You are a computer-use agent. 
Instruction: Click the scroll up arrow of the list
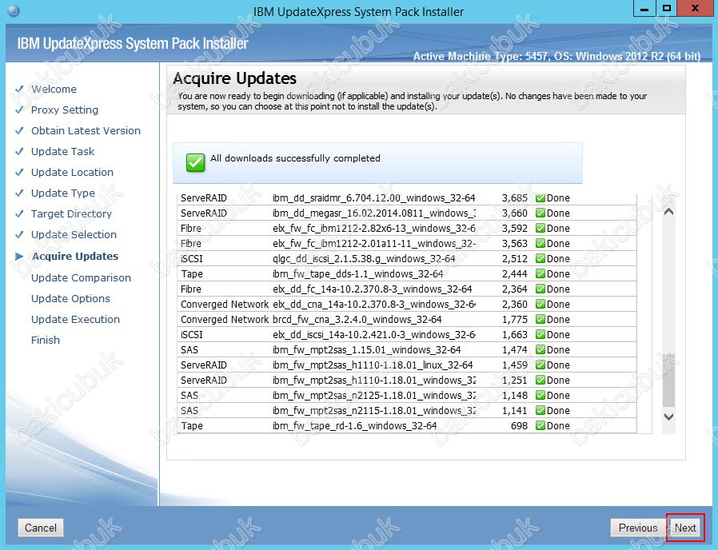pyautogui.click(x=668, y=212)
